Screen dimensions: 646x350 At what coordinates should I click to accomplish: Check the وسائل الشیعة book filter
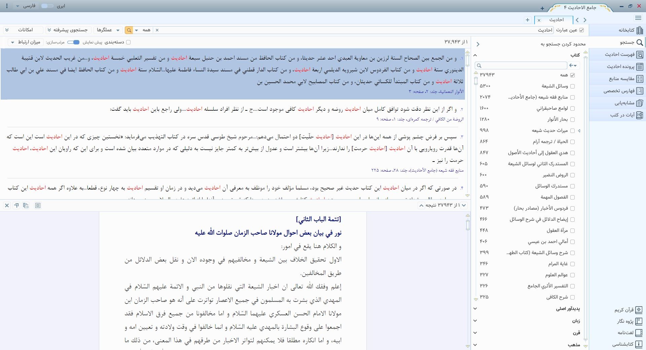(x=573, y=86)
